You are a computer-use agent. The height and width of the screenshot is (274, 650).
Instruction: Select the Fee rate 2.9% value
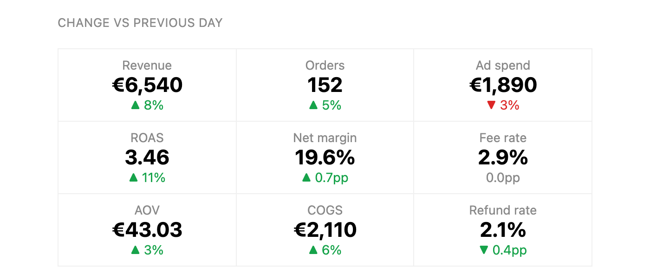click(x=503, y=157)
